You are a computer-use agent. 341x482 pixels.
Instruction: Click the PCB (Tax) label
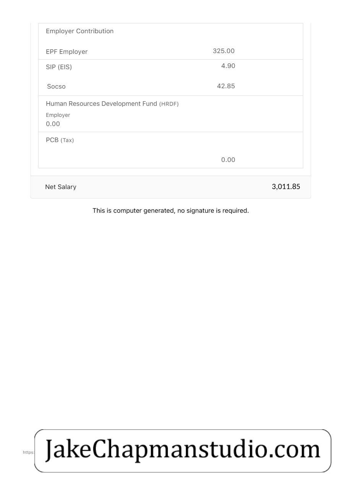click(x=60, y=140)
